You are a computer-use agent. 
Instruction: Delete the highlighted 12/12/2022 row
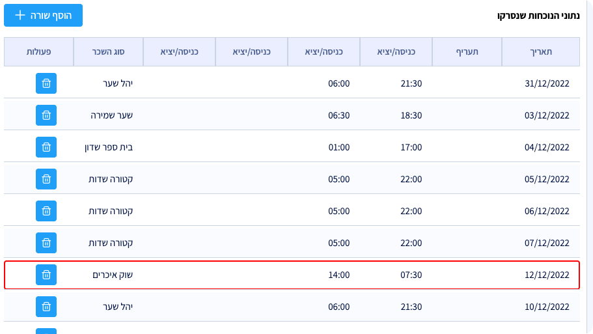(x=46, y=275)
